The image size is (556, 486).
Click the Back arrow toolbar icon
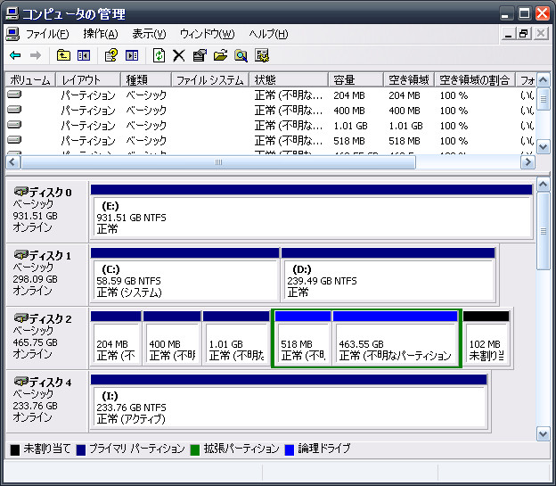tap(15, 56)
